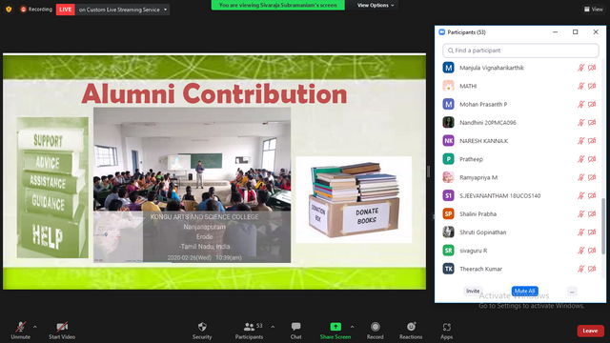Click the participants list scrollbar
This screenshot has width=610, height=343.
pos(603,226)
